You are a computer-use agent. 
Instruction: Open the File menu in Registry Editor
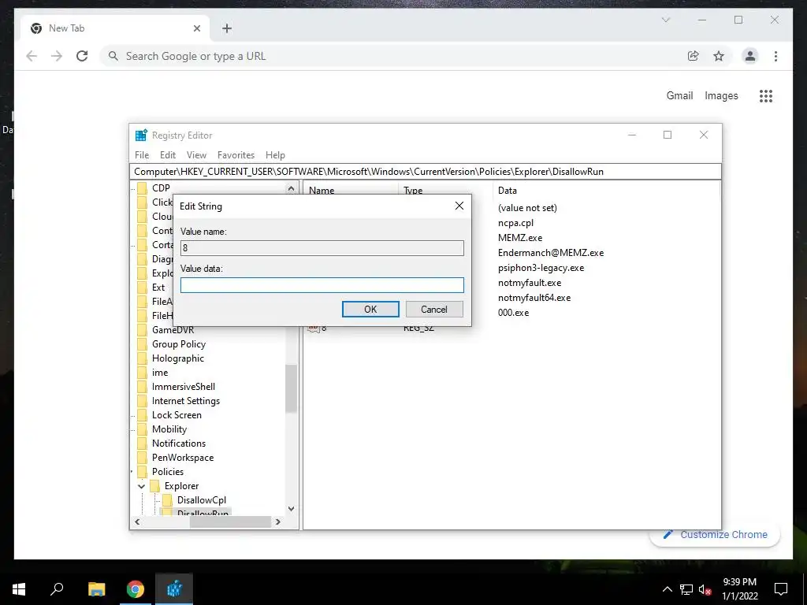click(142, 155)
